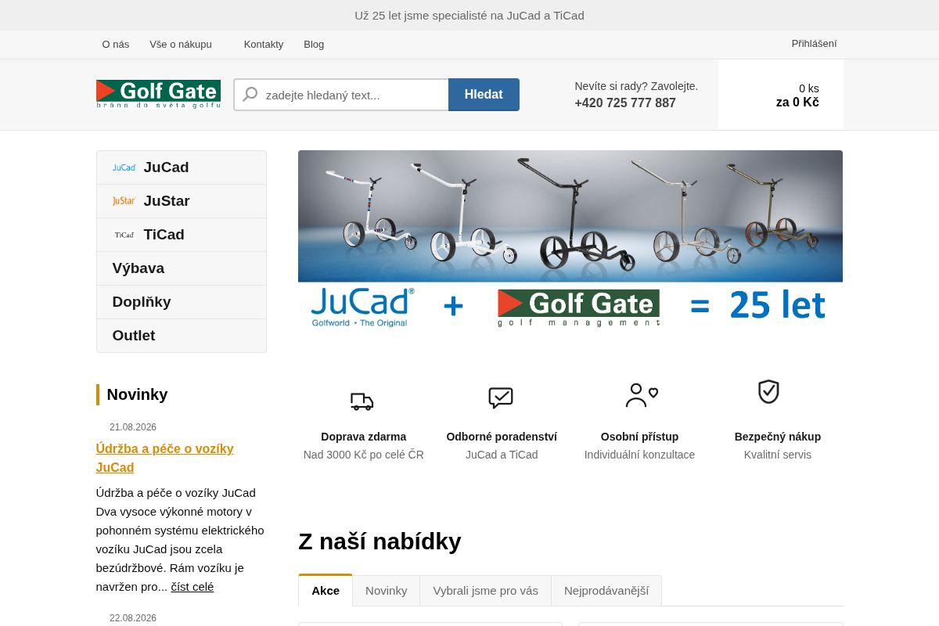
Task: Click the date 22.08.2026
Action: pos(133,618)
